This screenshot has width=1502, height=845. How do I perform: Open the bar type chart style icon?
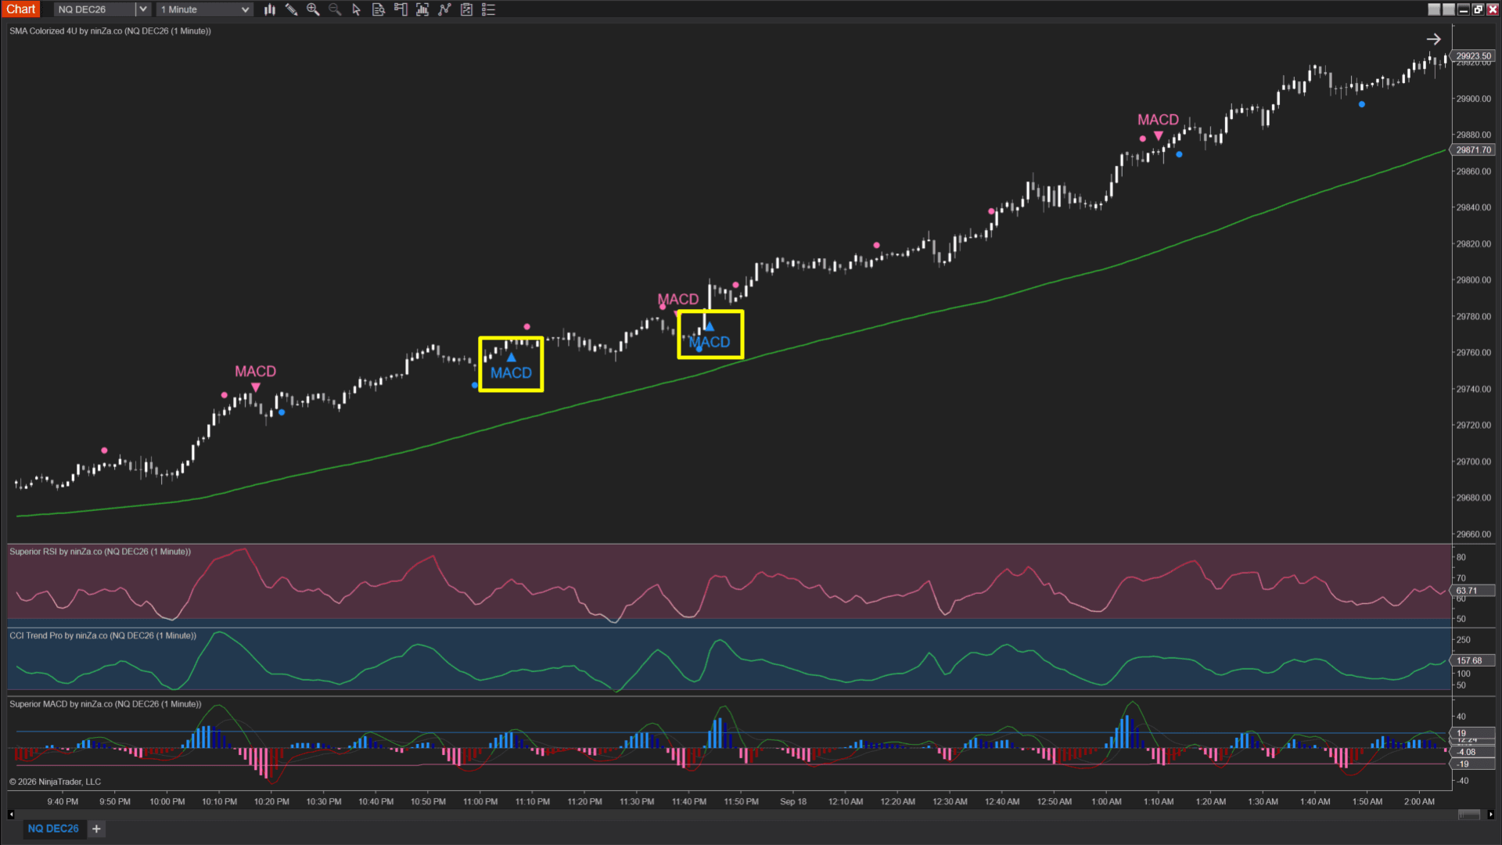[270, 9]
